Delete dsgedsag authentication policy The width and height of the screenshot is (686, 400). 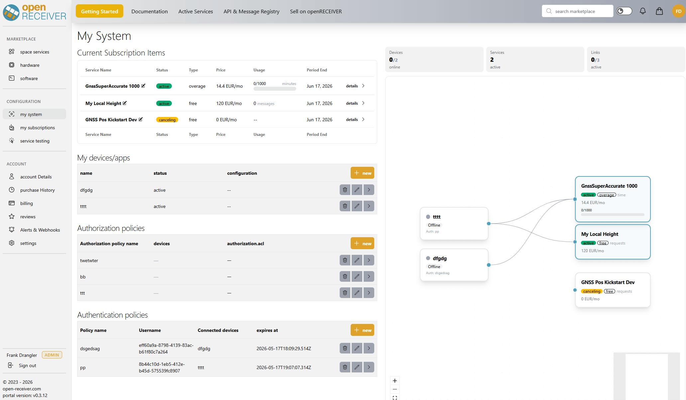[345, 348]
